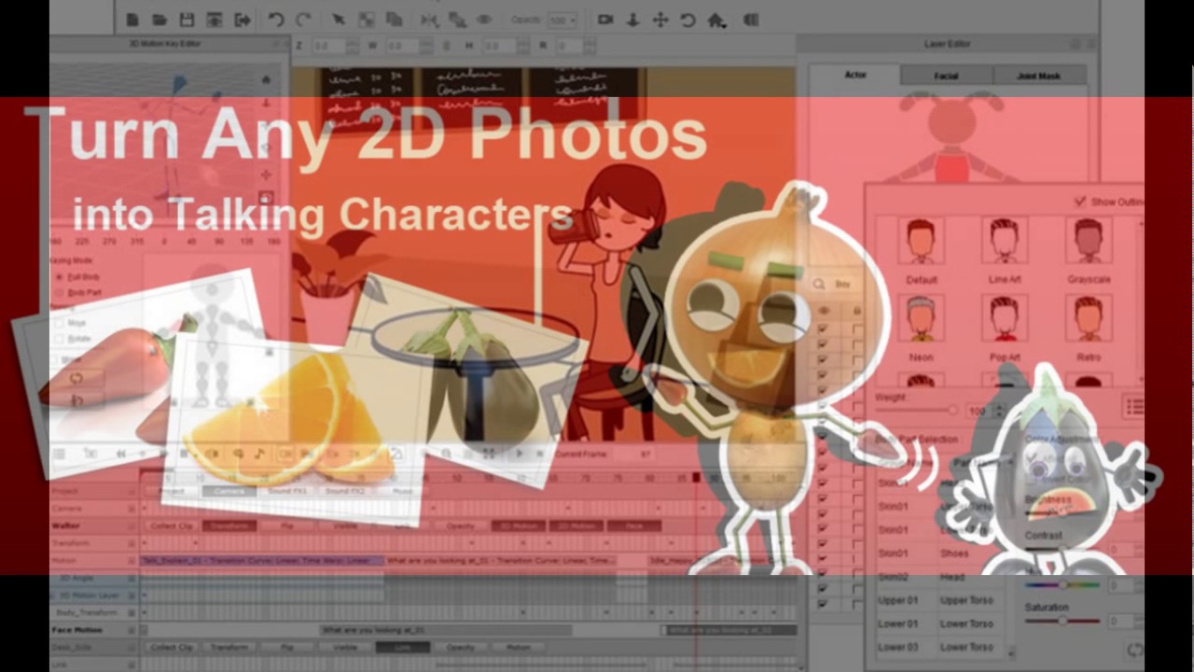Select the Line Art style thumbnail
The height and width of the screenshot is (672, 1194).
click(x=1005, y=242)
